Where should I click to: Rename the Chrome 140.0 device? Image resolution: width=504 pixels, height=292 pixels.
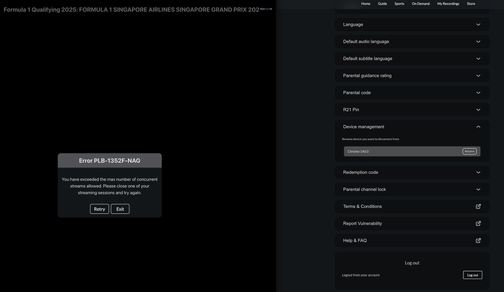(470, 151)
